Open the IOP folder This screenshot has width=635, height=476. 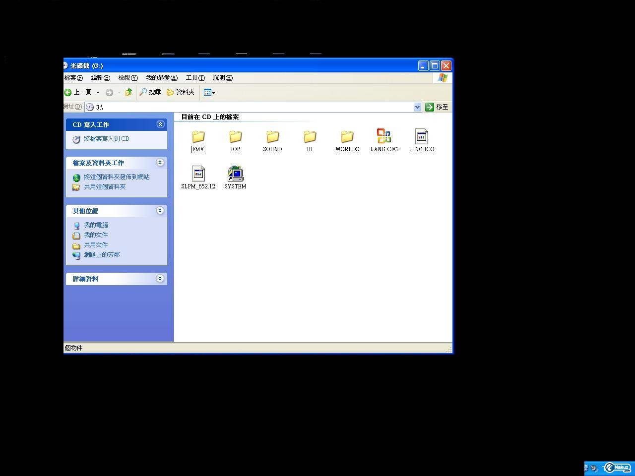point(235,141)
